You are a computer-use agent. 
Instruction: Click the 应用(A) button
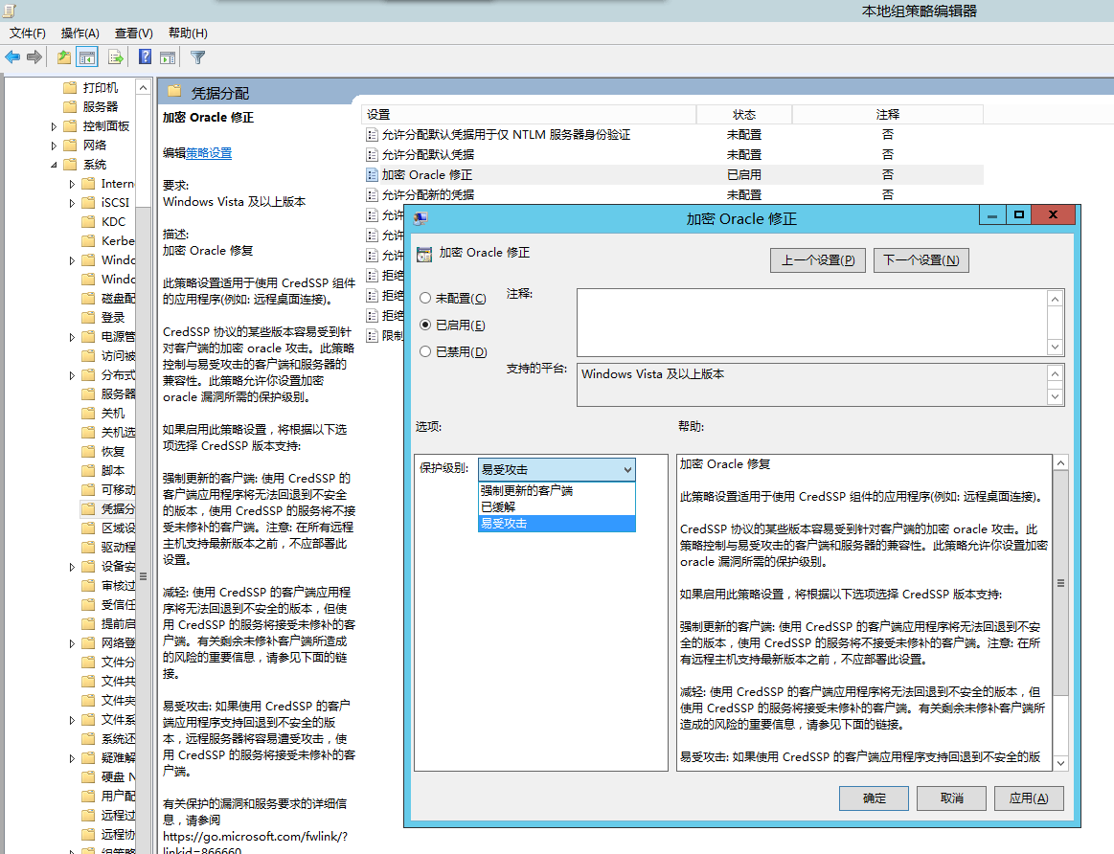1029,798
